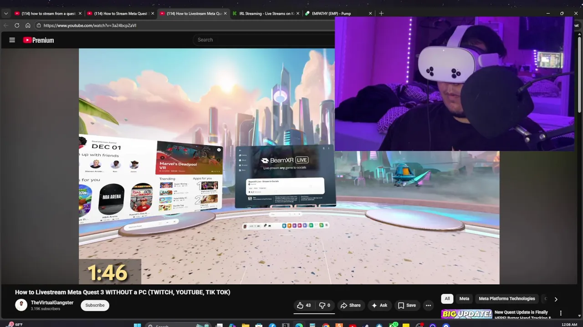Viewport: 583px width, 327px height.
Task: Close the EMPATHY (EMP) Pump tab
Action: point(370,14)
